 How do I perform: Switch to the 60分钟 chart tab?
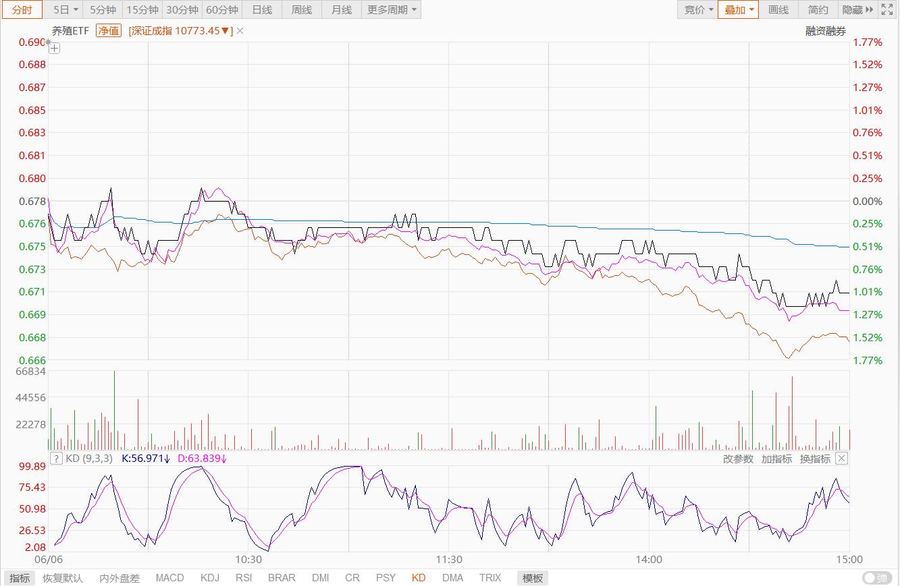(x=222, y=9)
